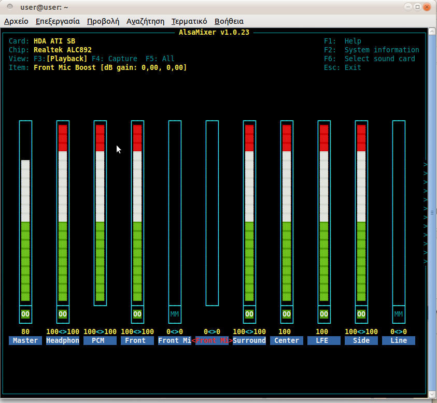Unmute the Line channel MM box
The width and height of the screenshot is (437, 403).
399,314
